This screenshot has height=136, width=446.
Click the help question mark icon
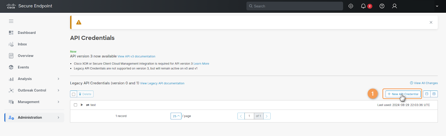click(382, 6)
